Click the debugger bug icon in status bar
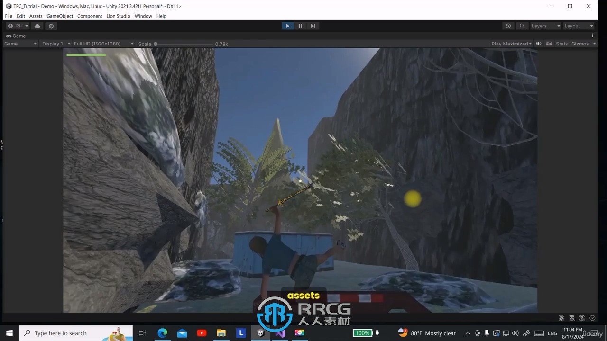Screen dimensions: 607x341 point(561,318)
